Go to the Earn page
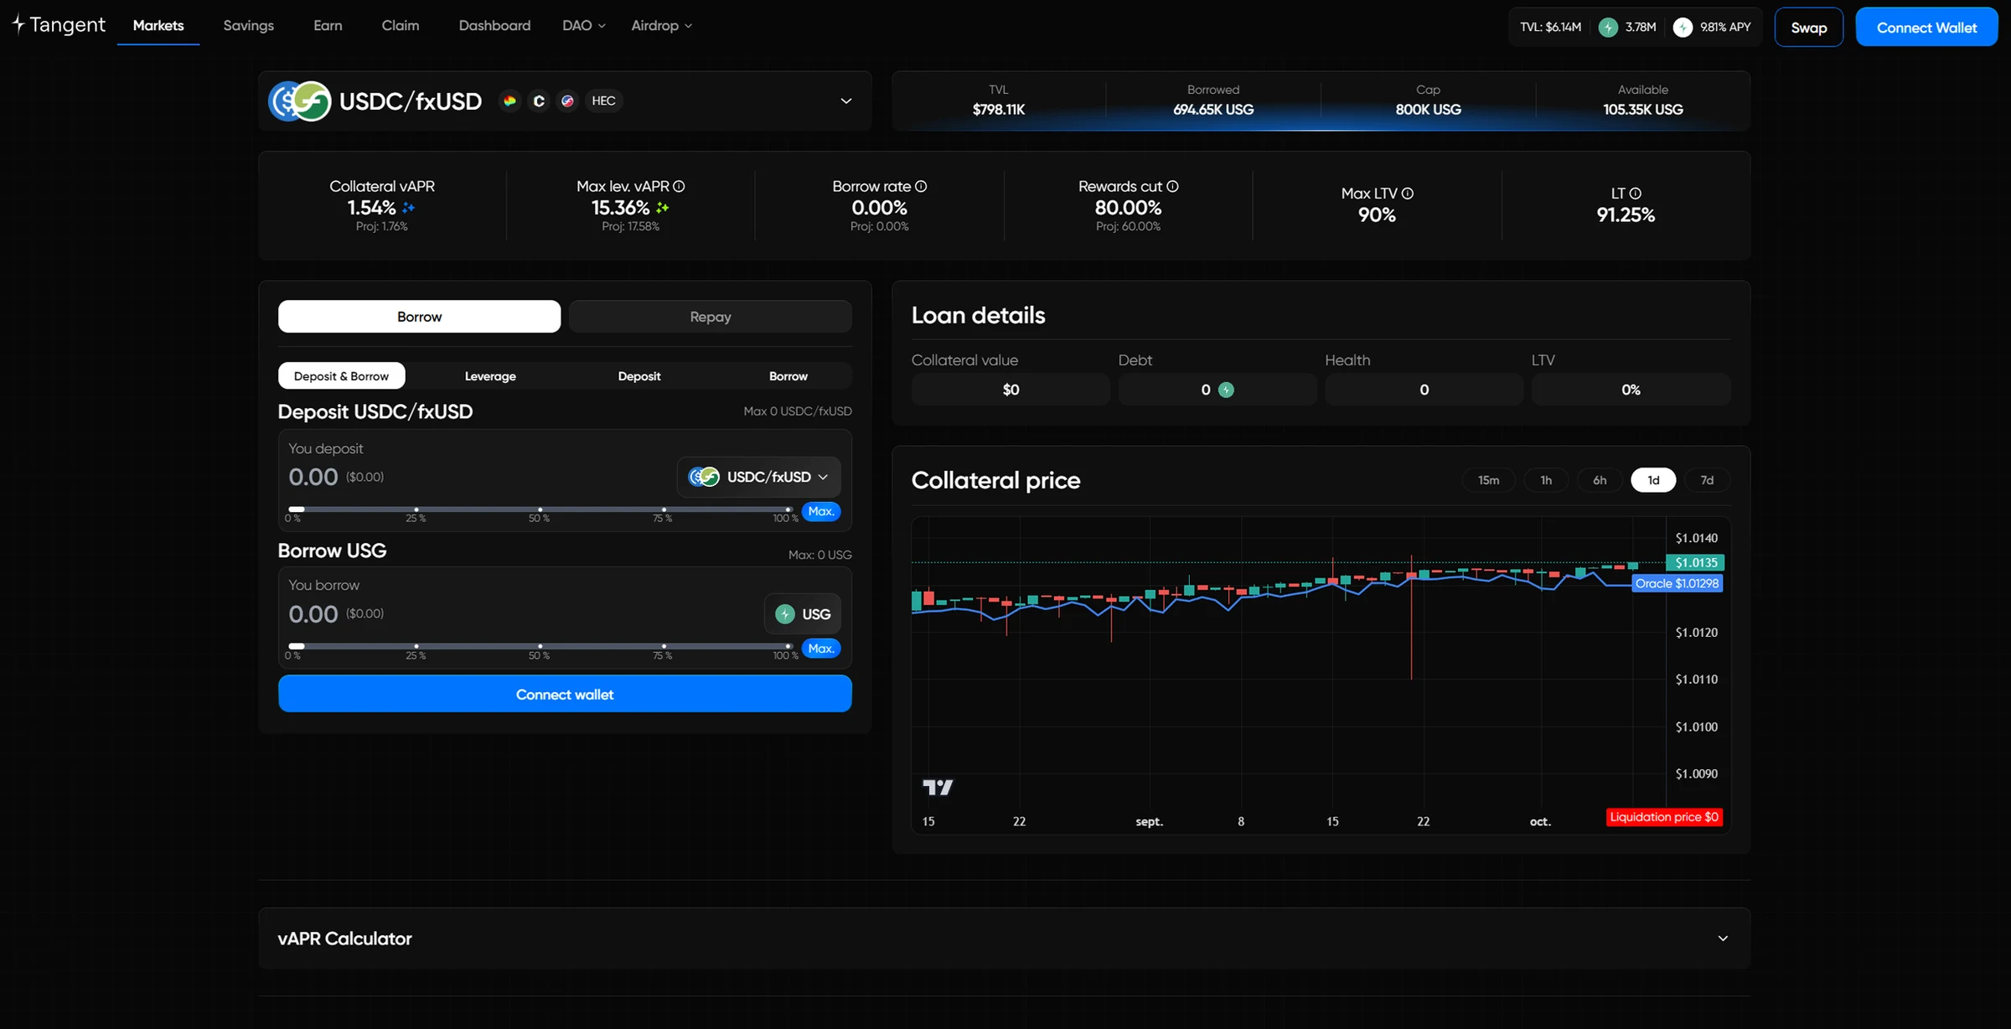 click(x=328, y=26)
